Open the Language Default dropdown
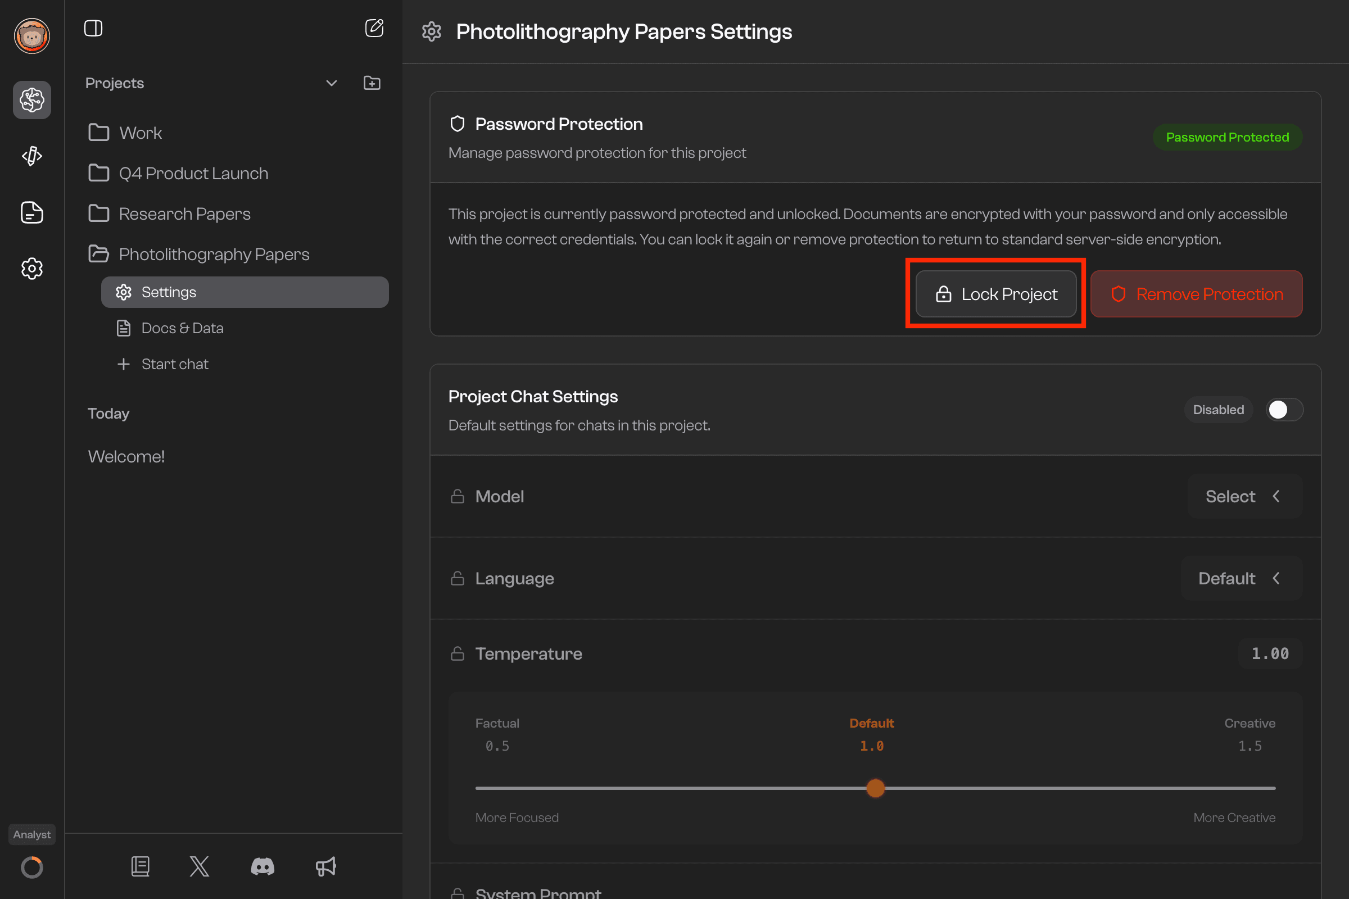This screenshot has height=899, width=1349. coord(1241,578)
